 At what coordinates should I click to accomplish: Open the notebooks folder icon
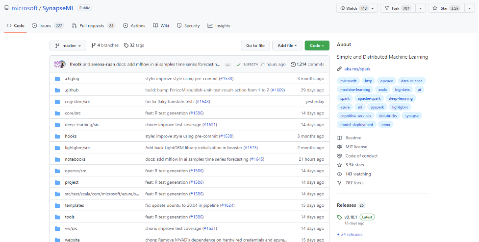tap(57, 159)
